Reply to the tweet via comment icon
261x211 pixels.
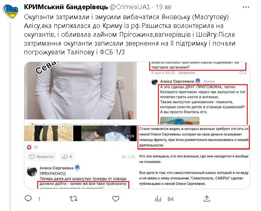pyautogui.click(x=28, y=199)
